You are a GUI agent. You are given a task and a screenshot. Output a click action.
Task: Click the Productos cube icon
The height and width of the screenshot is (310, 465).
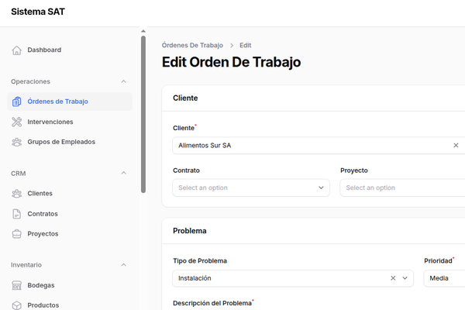[17, 305]
